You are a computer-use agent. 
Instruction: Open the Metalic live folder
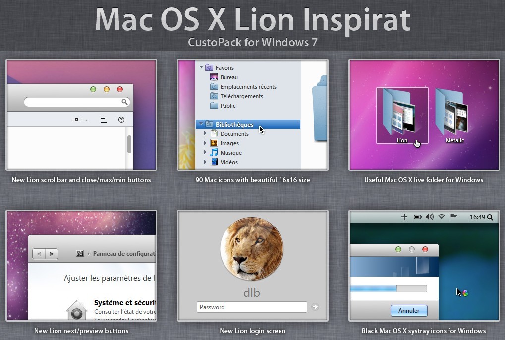click(454, 115)
